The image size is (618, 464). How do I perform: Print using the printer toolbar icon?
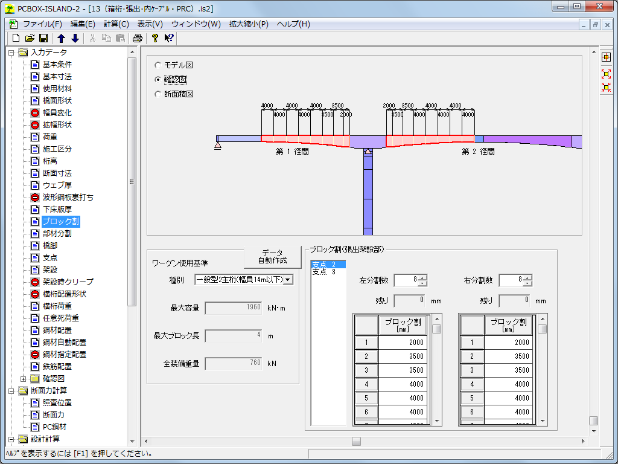pyautogui.click(x=137, y=38)
